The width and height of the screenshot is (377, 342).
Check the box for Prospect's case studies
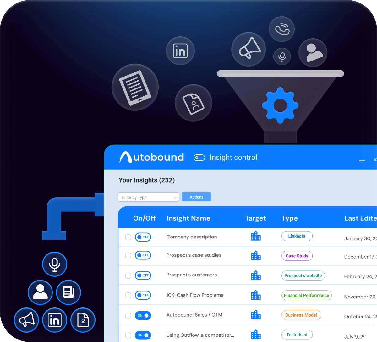coord(128,255)
